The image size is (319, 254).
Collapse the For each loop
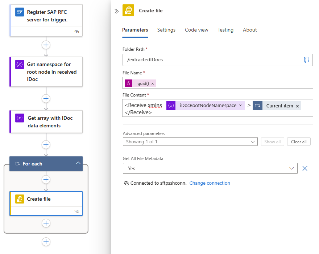pyautogui.click(x=78, y=164)
